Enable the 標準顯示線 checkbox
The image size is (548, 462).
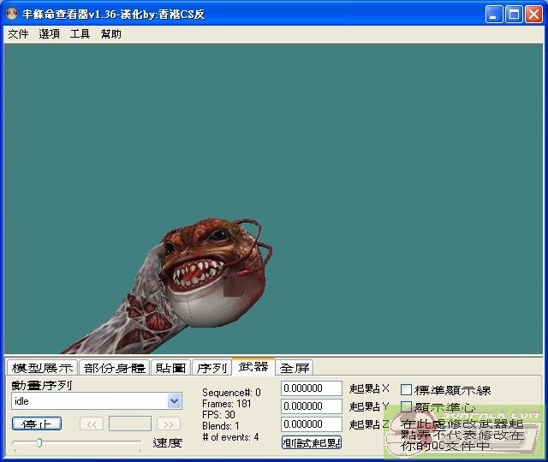pos(406,390)
